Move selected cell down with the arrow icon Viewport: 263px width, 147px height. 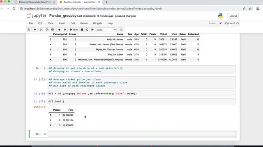pyautogui.click(x=65, y=30)
